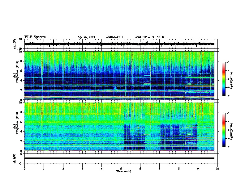Click the "-3" label on ch.2 color scale
Screen dimensions: 245x189
(228, 113)
